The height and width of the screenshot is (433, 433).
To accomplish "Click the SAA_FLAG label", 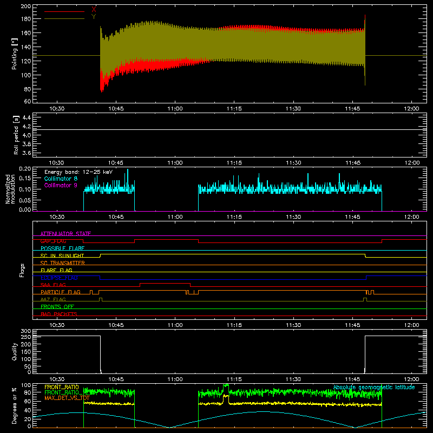I will 53,285.
